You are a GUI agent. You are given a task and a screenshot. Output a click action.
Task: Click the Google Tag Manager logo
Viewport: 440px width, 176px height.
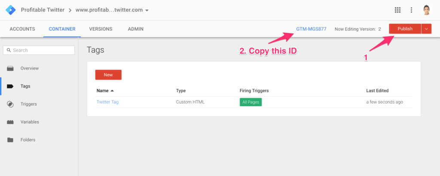[x=11, y=10]
